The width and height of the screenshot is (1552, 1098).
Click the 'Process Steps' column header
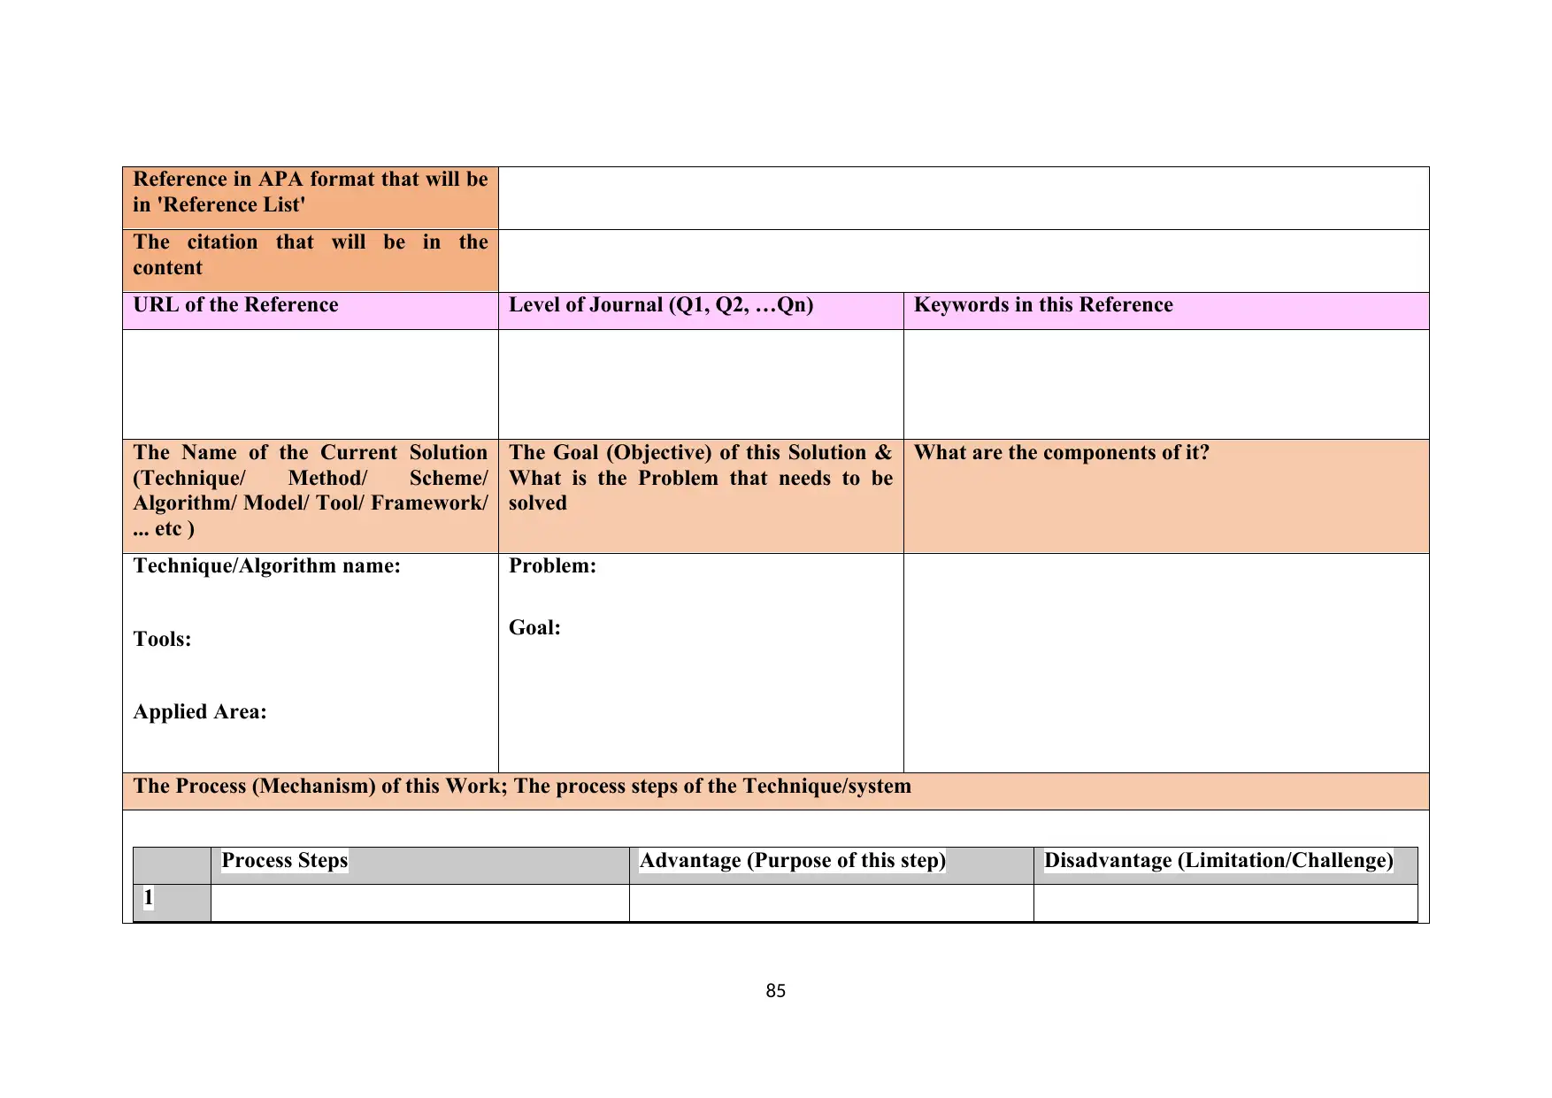[x=420, y=865]
